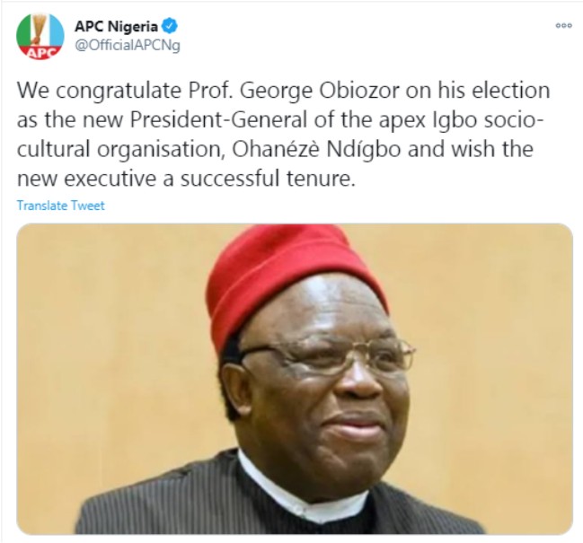Open the tweet's three-dot more options menu
Image resolution: width=583 pixels, height=543 pixels.
click(x=563, y=26)
